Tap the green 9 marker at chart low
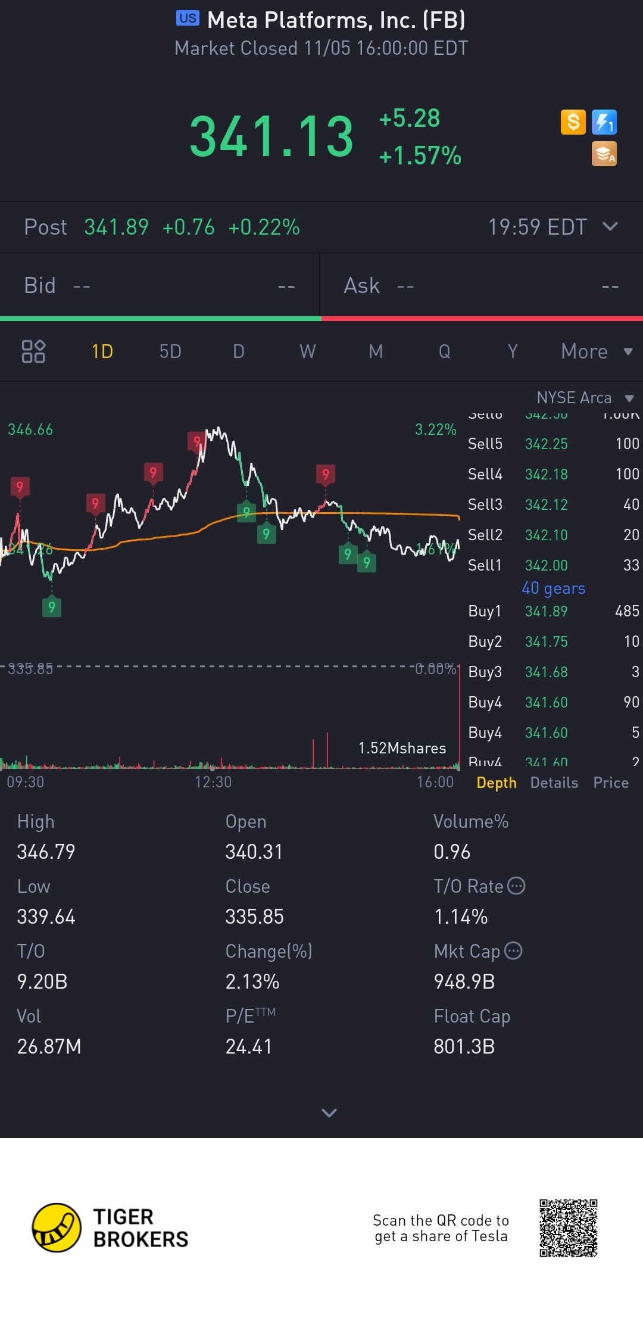The width and height of the screenshot is (643, 1318). tap(52, 607)
